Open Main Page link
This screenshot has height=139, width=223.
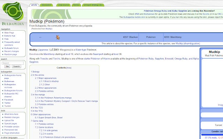click(x=9, y=33)
